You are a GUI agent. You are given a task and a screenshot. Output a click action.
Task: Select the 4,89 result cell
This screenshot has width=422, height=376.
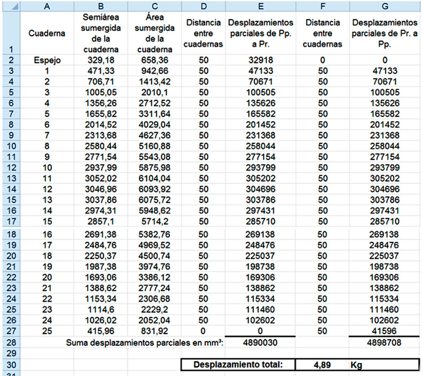point(322,365)
